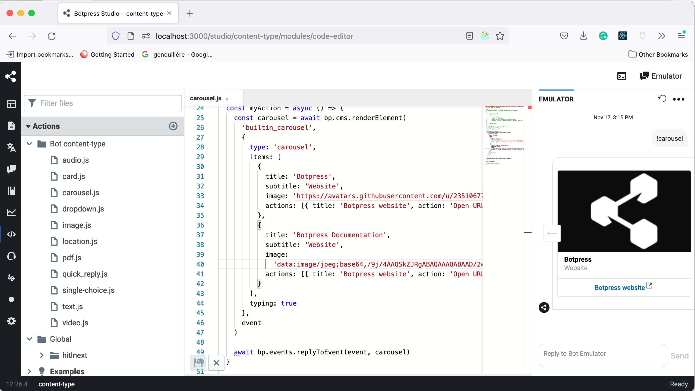The width and height of the screenshot is (695, 391).
Task: Toggle the bottom panel terminal icon
Action: [x=622, y=76]
